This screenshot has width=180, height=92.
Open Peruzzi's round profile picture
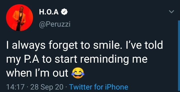point(19,18)
